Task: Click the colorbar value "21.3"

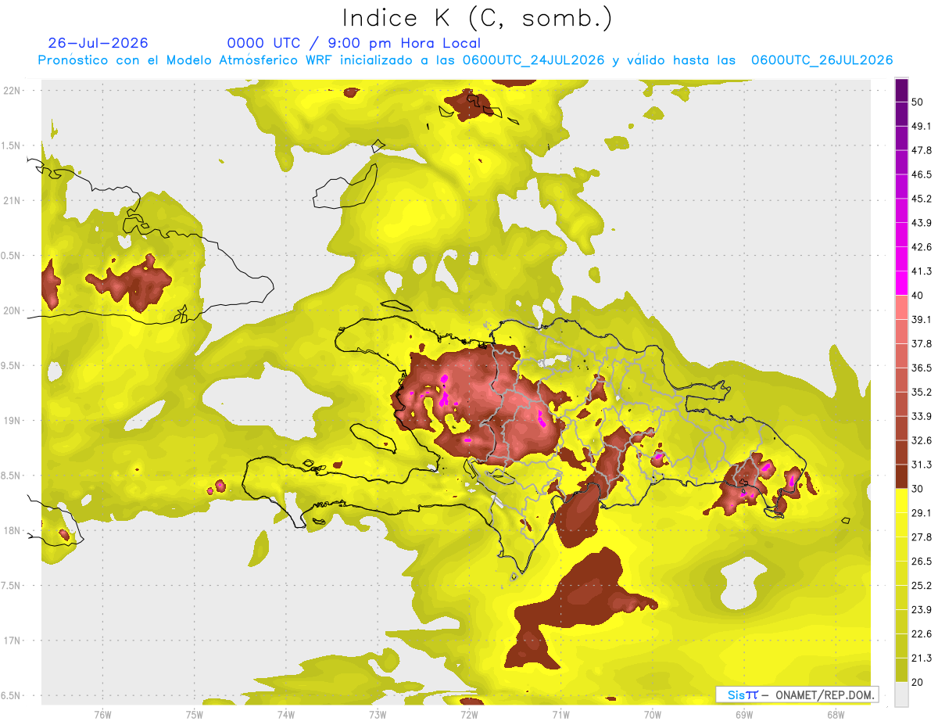Action: point(922,658)
